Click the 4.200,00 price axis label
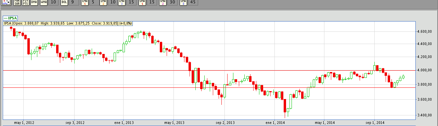Image resolution: width=438 pixels, height=126 pixels. tap(424, 57)
